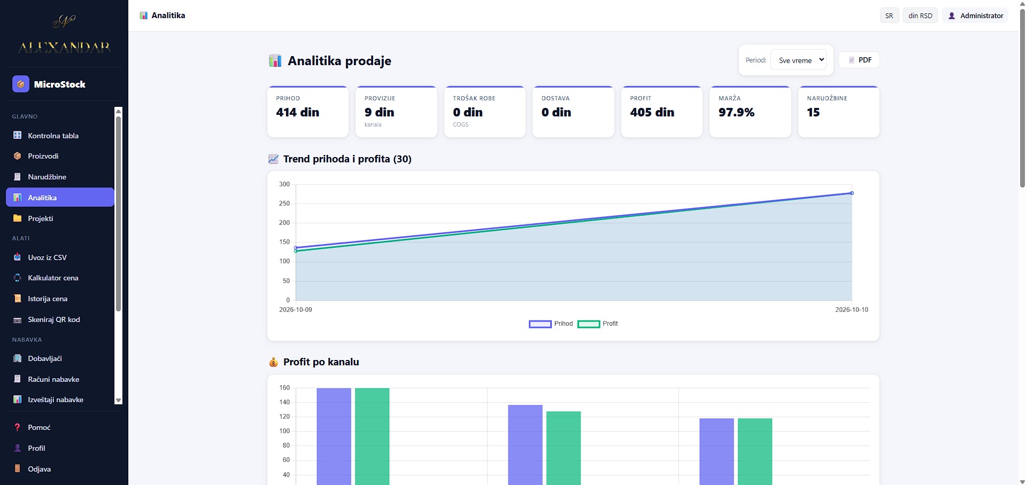Click the sidebar scrollbar up arrow
Screen dimensions: 1026x485
point(119,111)
